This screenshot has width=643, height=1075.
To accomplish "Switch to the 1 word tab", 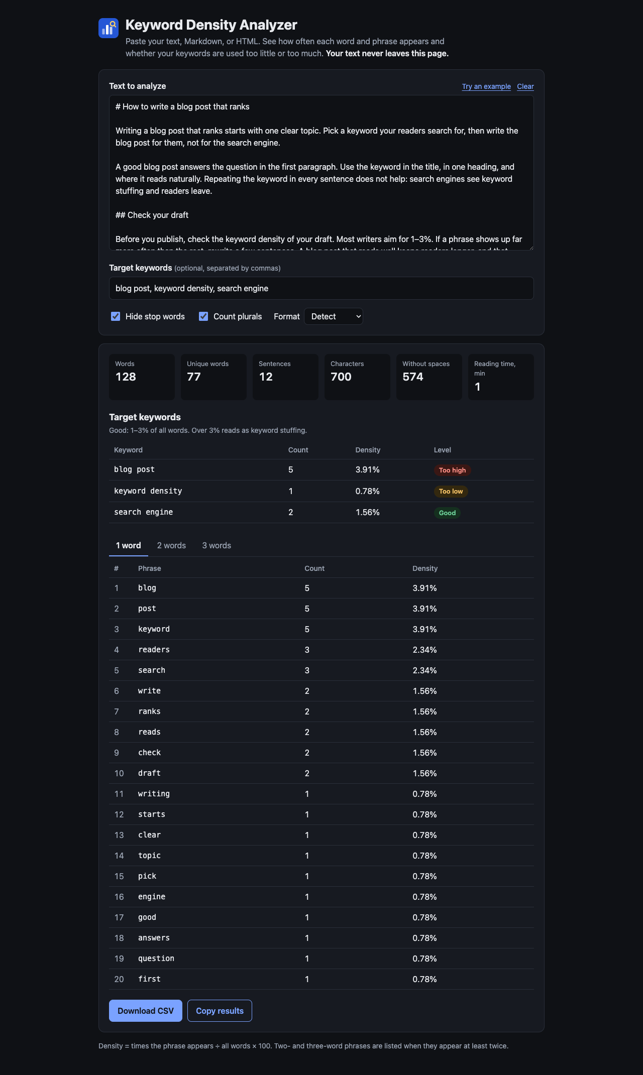I will point(129,546).
